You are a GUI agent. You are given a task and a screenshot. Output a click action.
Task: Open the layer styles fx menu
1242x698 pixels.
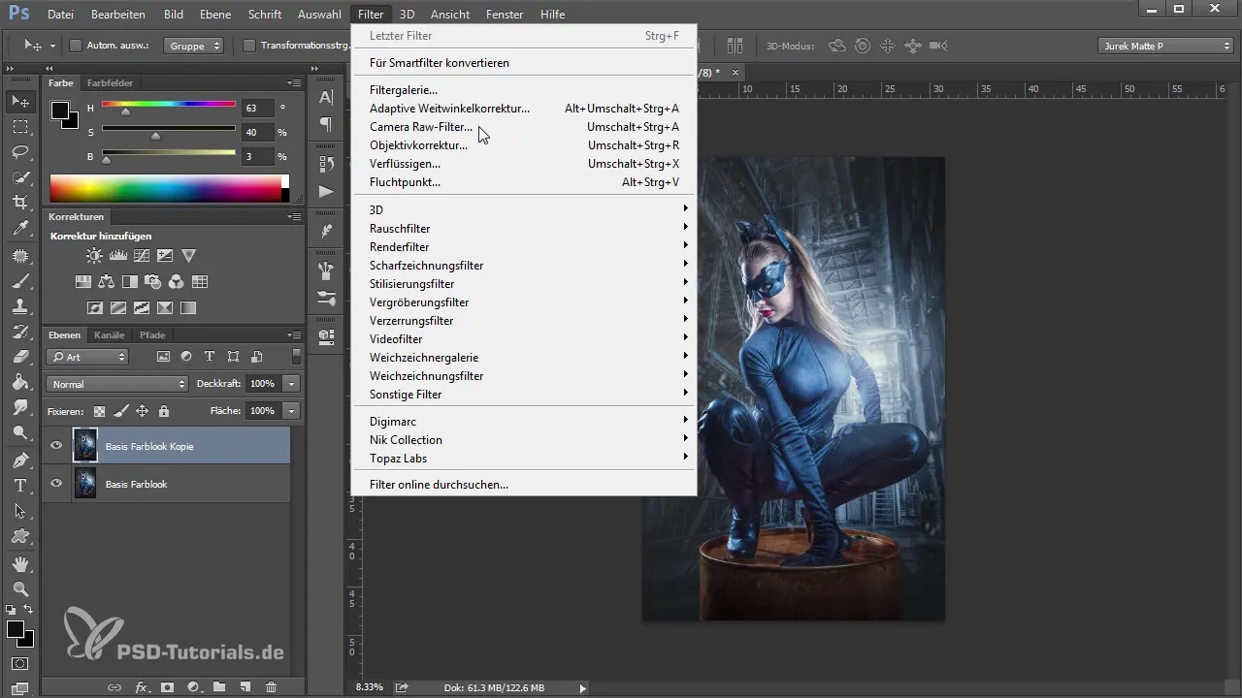(142, 686)
